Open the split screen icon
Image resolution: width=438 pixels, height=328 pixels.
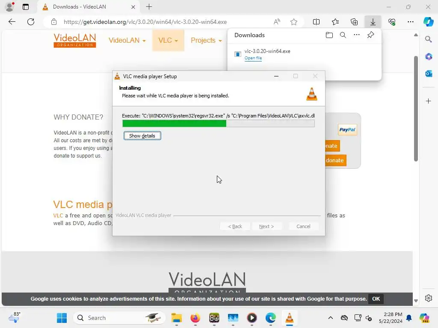point(316,22)
